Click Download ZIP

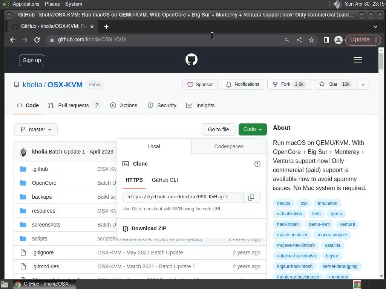point(149,228)
